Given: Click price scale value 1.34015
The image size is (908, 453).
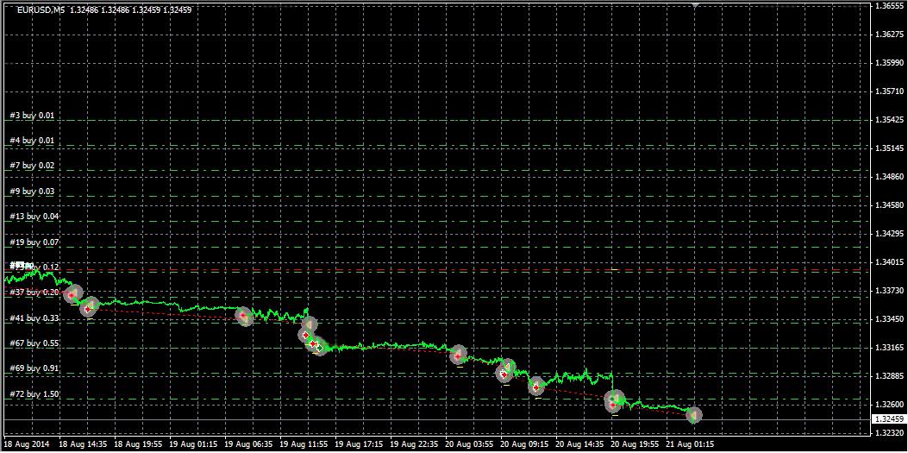Looking at the screenshot, I should [x=890, y=261].
